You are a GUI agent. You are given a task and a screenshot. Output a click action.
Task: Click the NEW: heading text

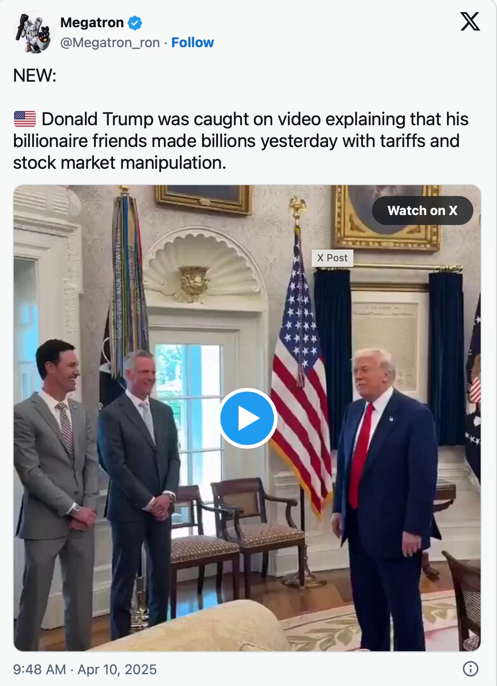click(35, 75)
